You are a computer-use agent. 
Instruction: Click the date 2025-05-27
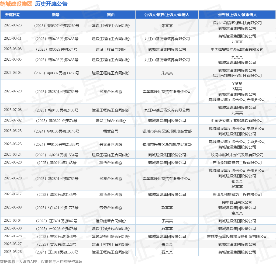coord(13,244)
